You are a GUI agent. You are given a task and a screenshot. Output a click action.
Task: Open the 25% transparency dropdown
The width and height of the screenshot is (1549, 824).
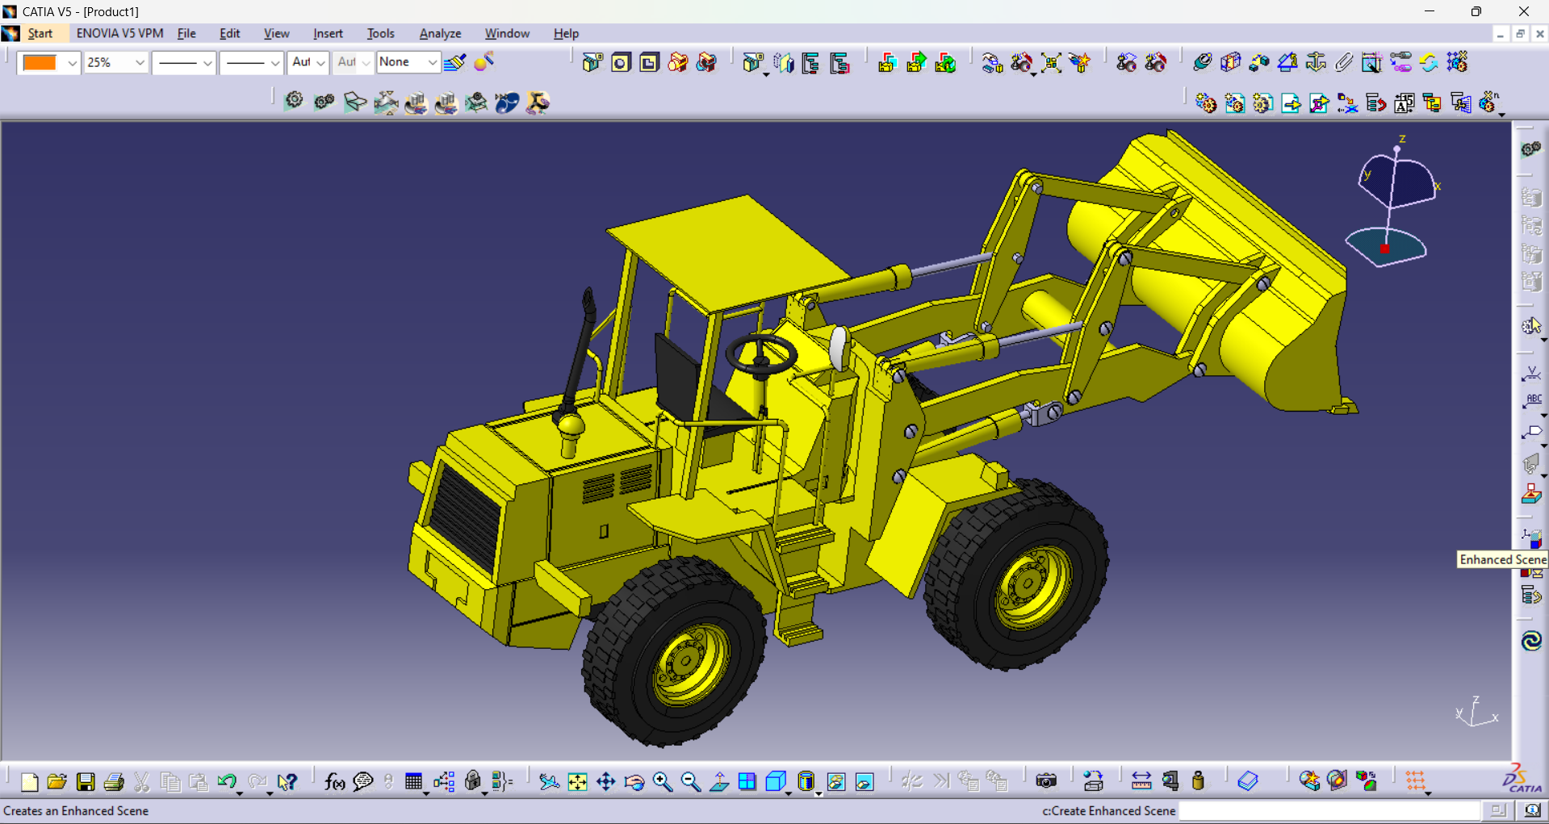139,62
